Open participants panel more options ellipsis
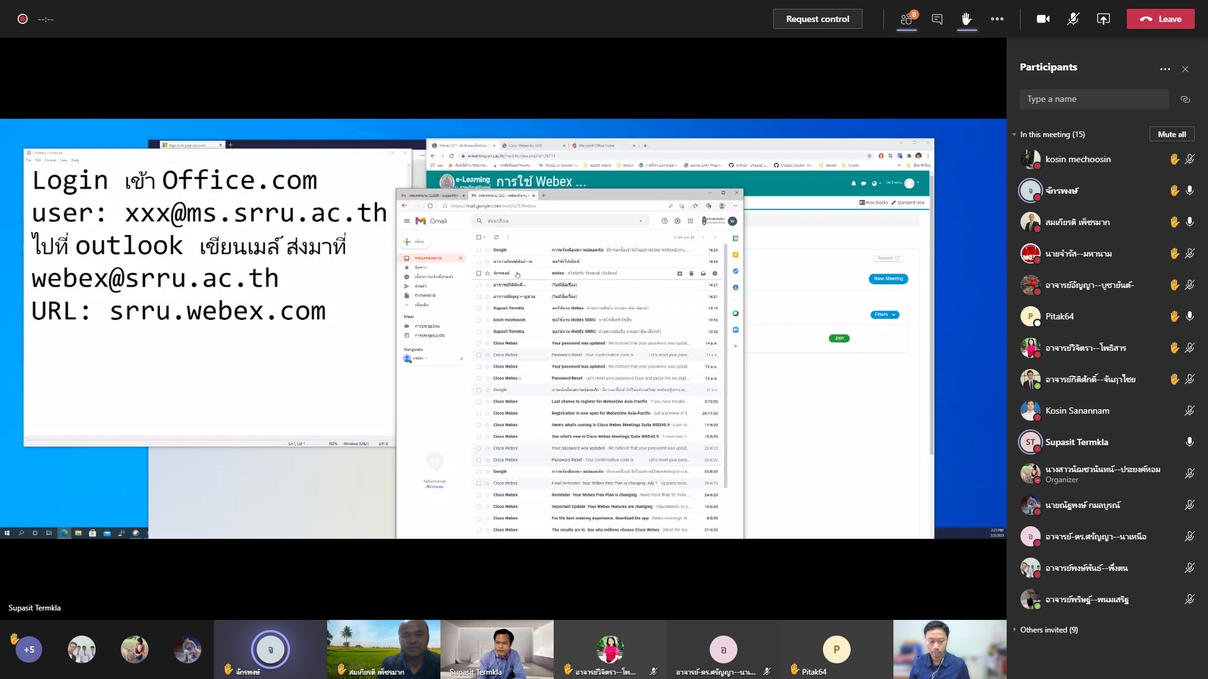Viewport: 1208px width, 679px height. click(x=1165, y=69)
